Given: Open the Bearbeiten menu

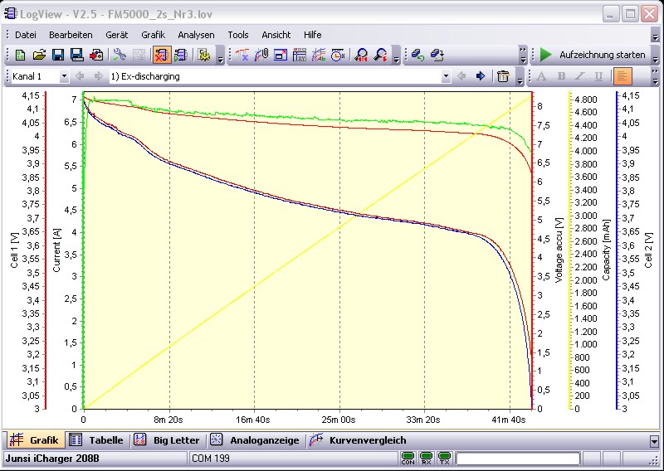Looking at the screenshot, I should [x=71, y=35].
